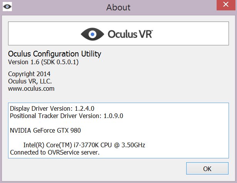Close the About dialog with red X

click(x=226, y=5)
